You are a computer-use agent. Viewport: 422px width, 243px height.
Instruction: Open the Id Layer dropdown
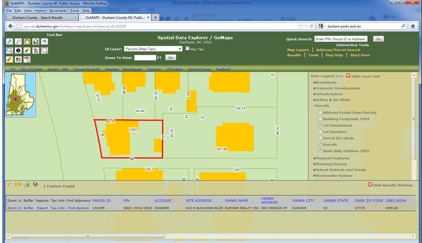click(153, 49)
